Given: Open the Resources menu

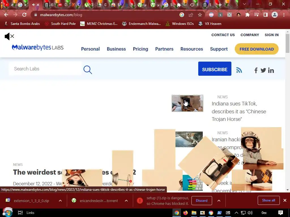Looking at the screenshot, I should (x=192, y=49).
